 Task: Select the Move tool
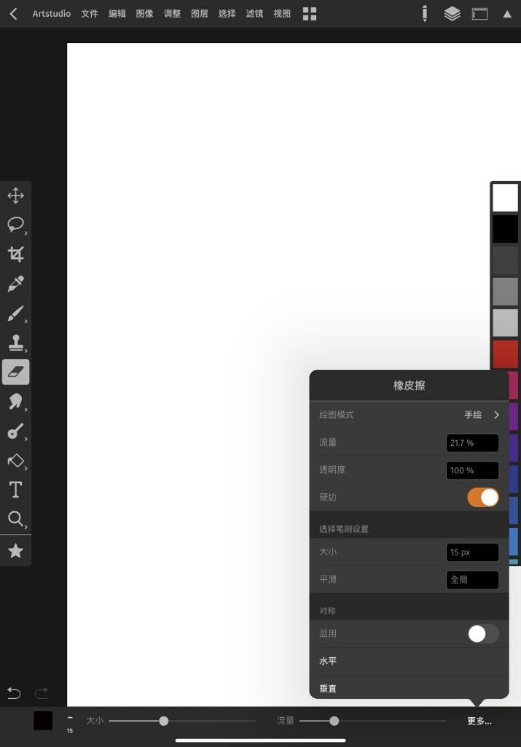(x=16, y=196)
